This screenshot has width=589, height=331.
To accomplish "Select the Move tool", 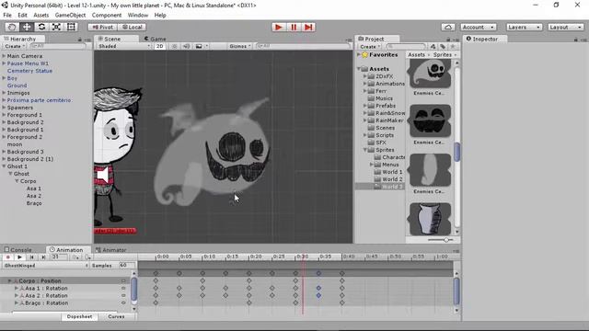I will (x=27, y=27).
